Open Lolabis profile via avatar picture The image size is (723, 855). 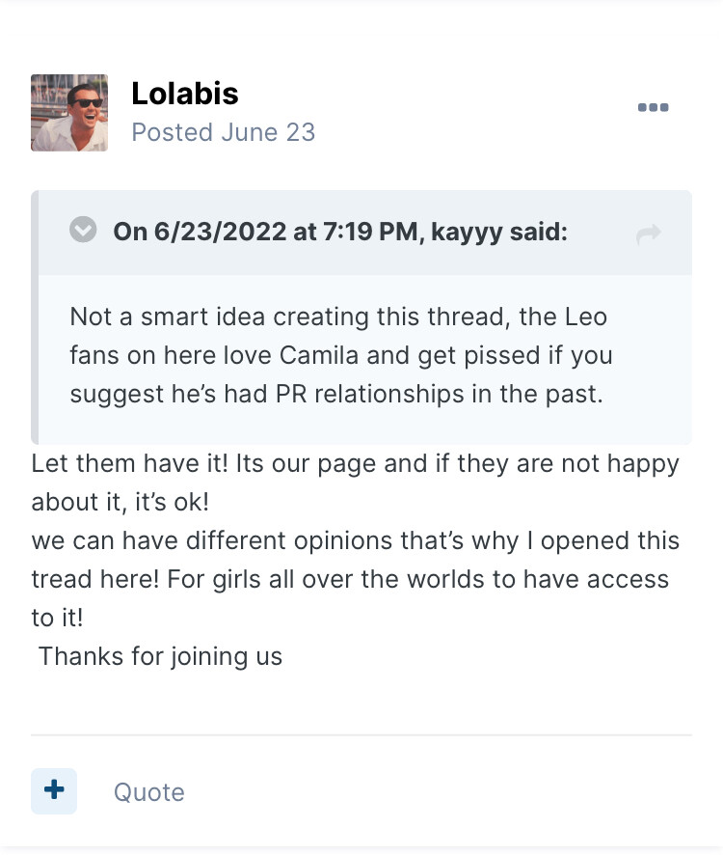pos(69,113)
